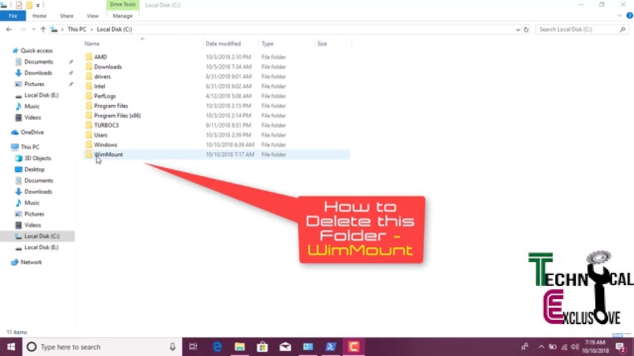Select the Downloads folder in file list

click(108, 67)
